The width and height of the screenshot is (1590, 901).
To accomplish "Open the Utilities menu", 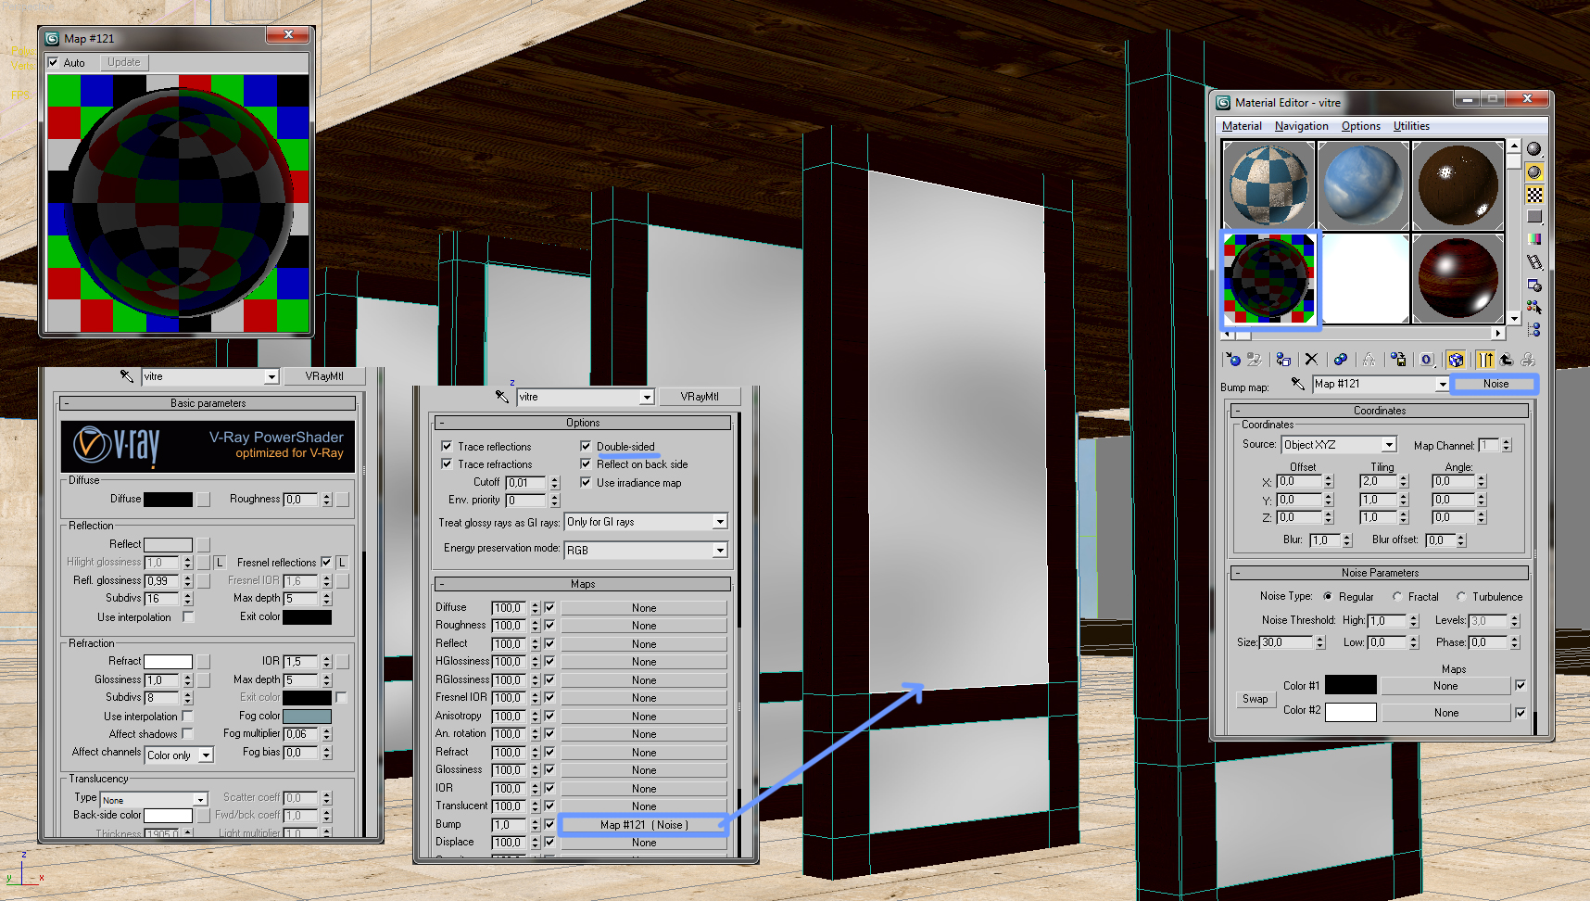I will 1411,126.
